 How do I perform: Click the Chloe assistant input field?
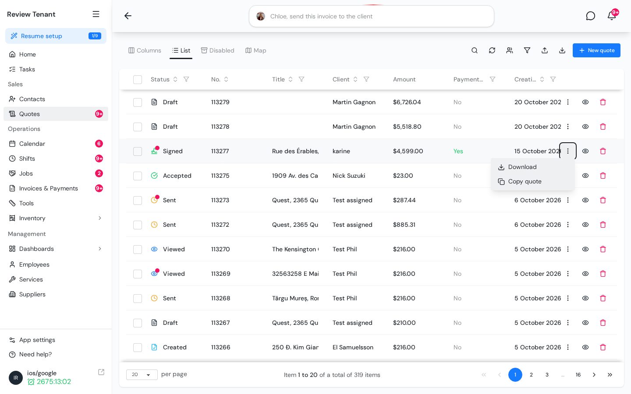pyautogui.click(x=372, y=16)
